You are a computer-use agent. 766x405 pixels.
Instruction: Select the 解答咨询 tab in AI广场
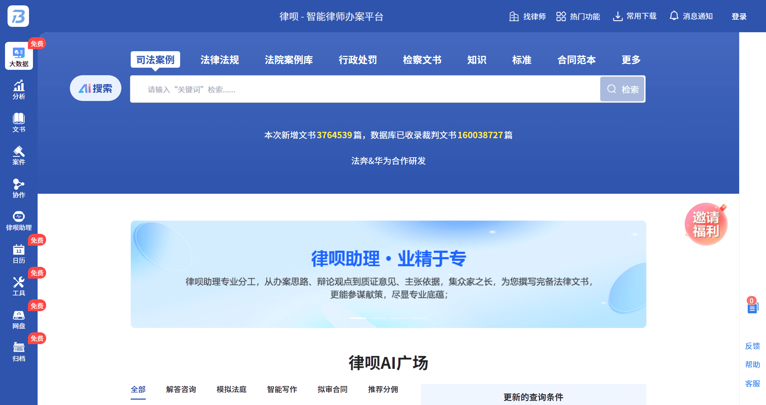coord(180,389)
